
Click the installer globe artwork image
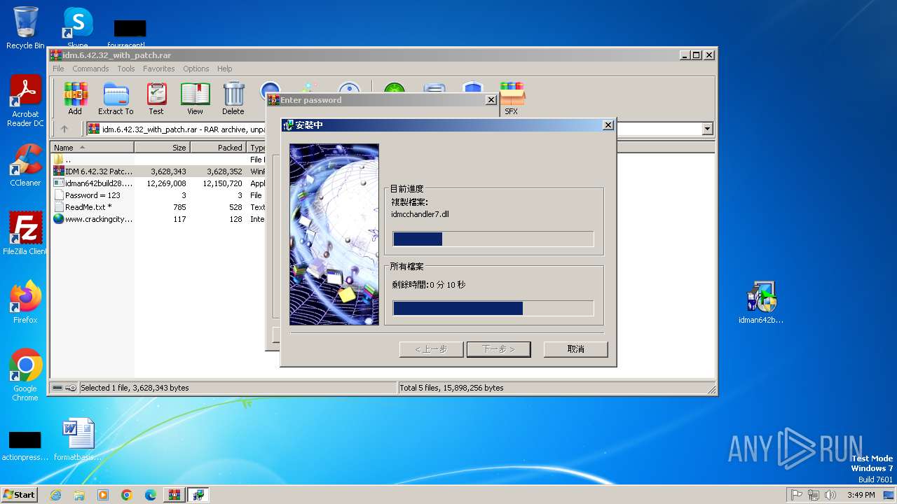(334, 234)
